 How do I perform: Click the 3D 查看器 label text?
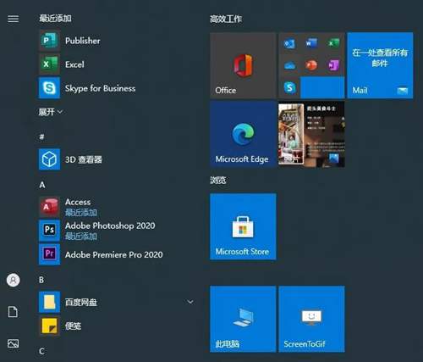(x=84, y=159)
